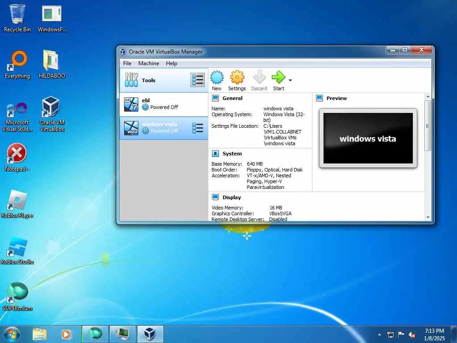Screen dimensions: 457x343
Task: Click the General section heading
Action: click(x=232, y=98)
